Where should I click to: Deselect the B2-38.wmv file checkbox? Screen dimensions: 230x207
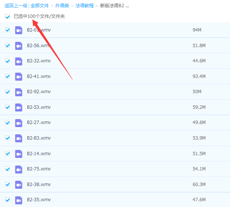pos(8,185)
